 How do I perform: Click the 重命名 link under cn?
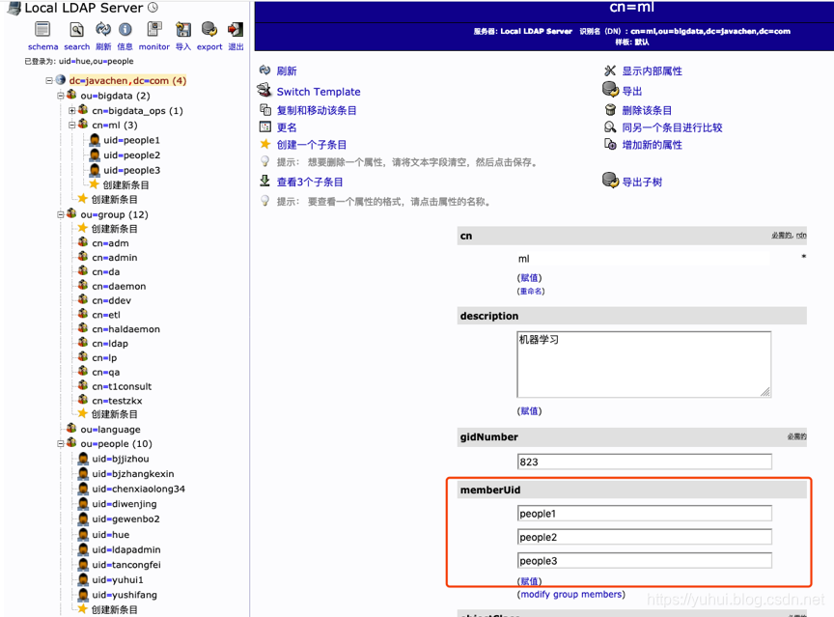click(531, 291)
